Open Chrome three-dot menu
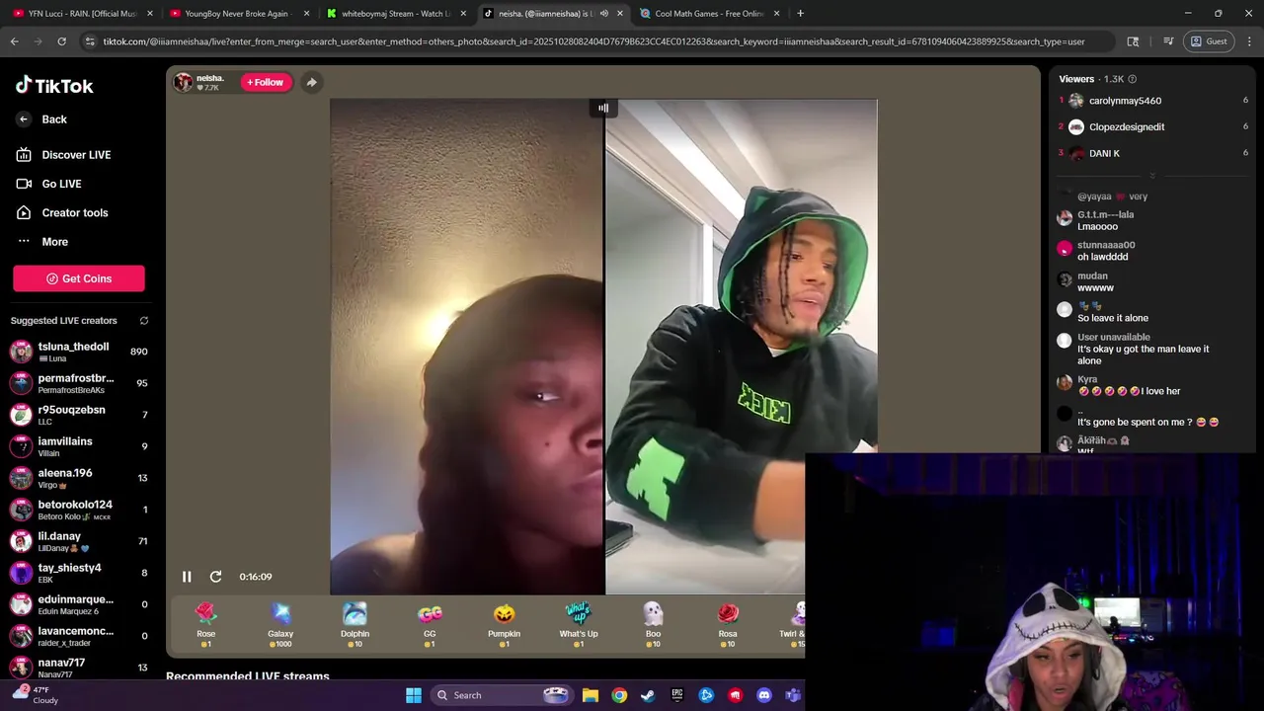This screenshot has width=1264, height=711. tap(1248, 41)
